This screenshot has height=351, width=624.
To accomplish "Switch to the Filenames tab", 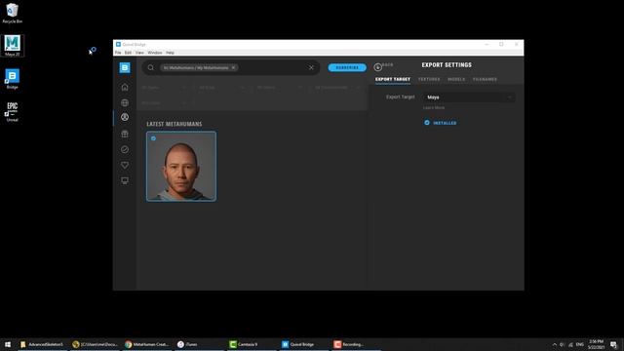I will [x=485, y=79].
